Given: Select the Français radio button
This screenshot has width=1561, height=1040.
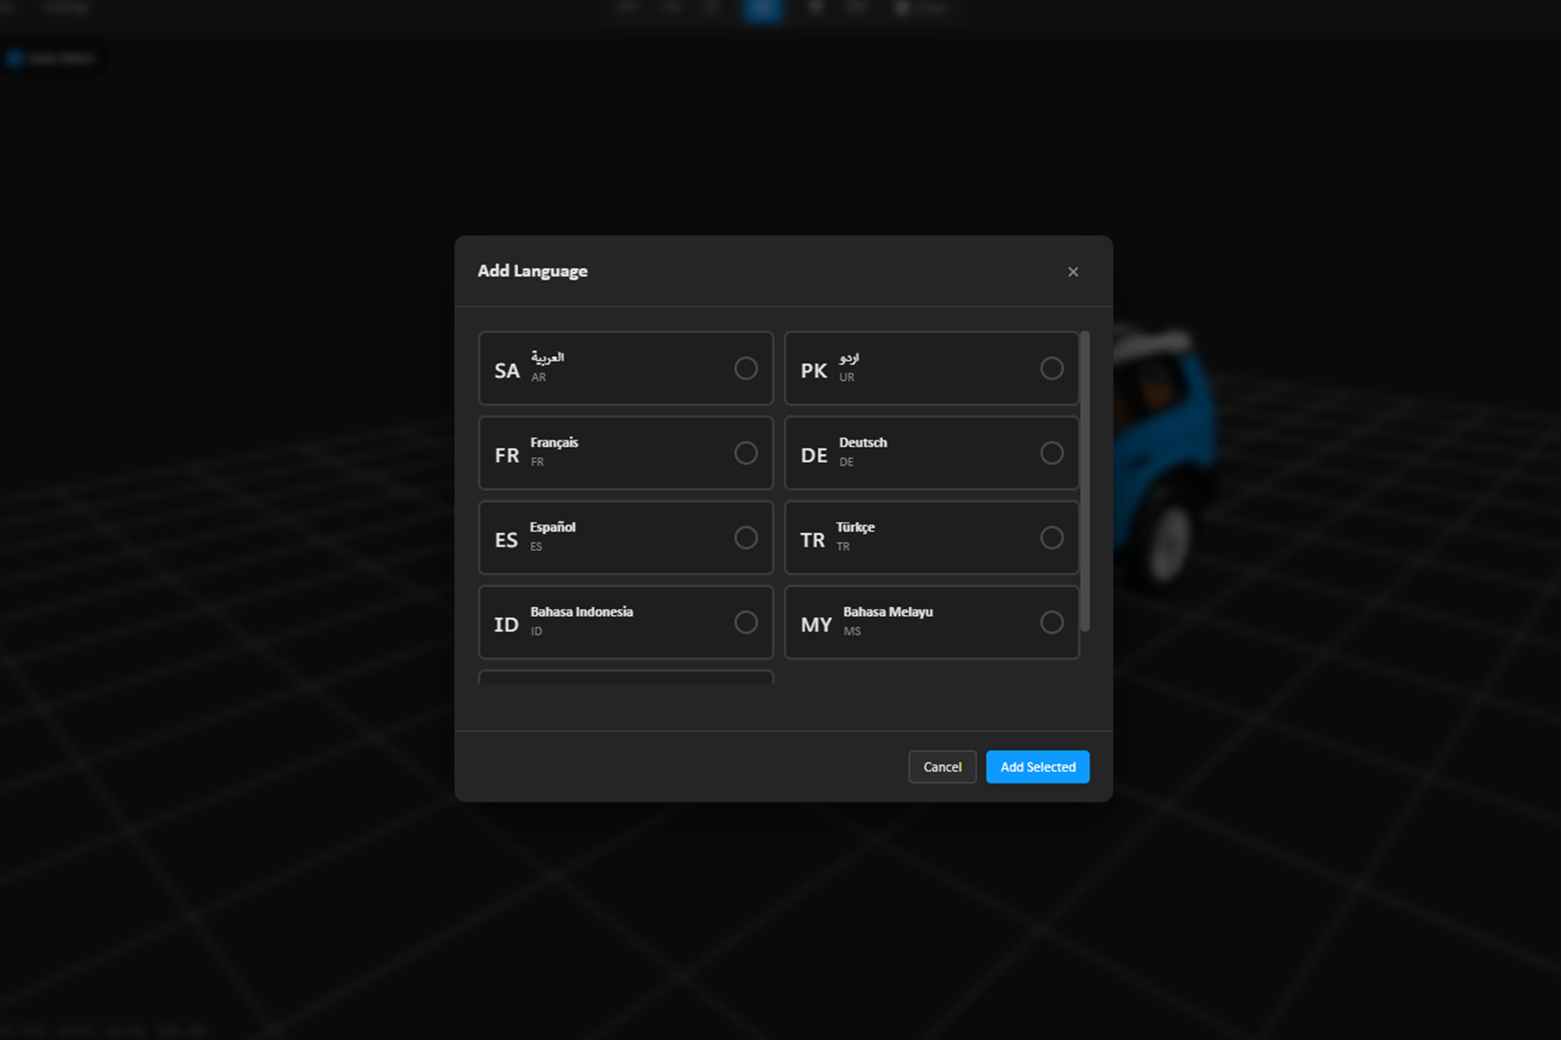Looking at the screenshot, I should [746, 453].
